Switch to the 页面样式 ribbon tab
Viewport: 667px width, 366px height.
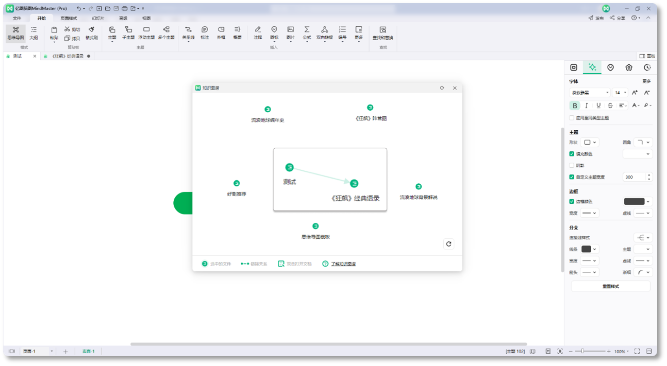(x=69, y=18)
